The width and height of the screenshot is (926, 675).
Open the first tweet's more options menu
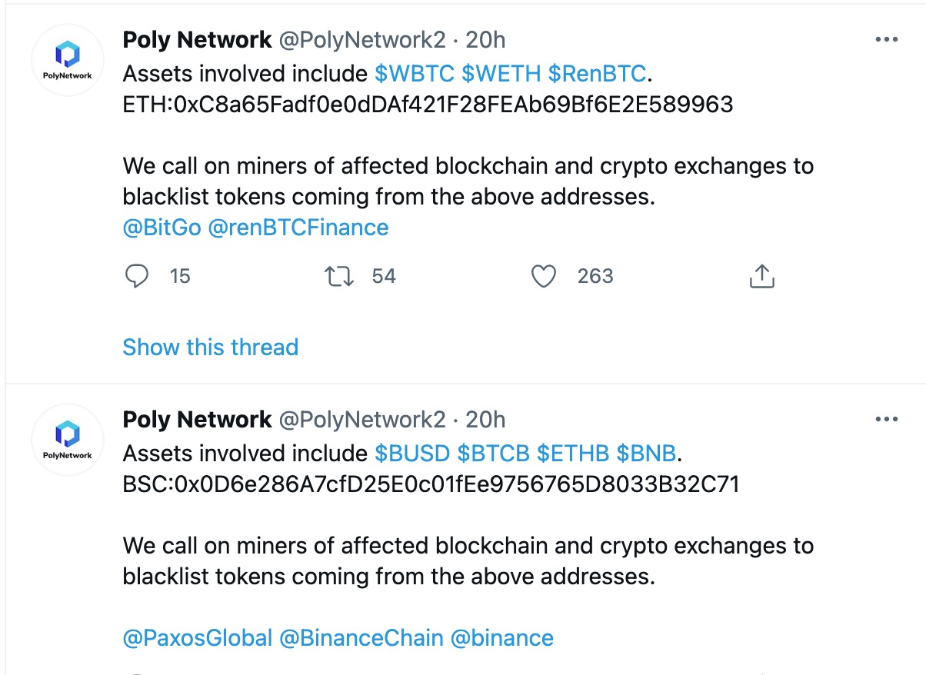tap(887, 39)
